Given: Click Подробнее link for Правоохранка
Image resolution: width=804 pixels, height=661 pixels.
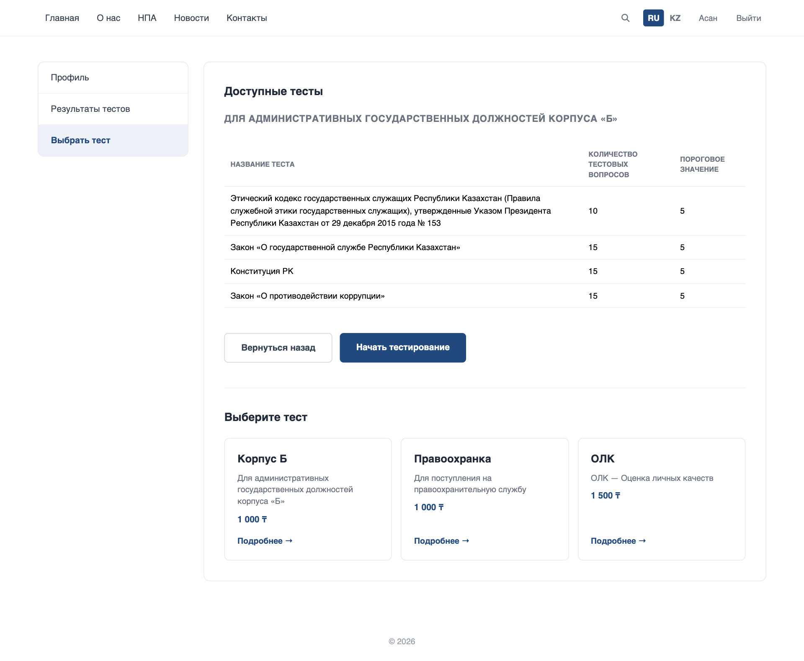Looking at the screenshot, I should [441, 541].
